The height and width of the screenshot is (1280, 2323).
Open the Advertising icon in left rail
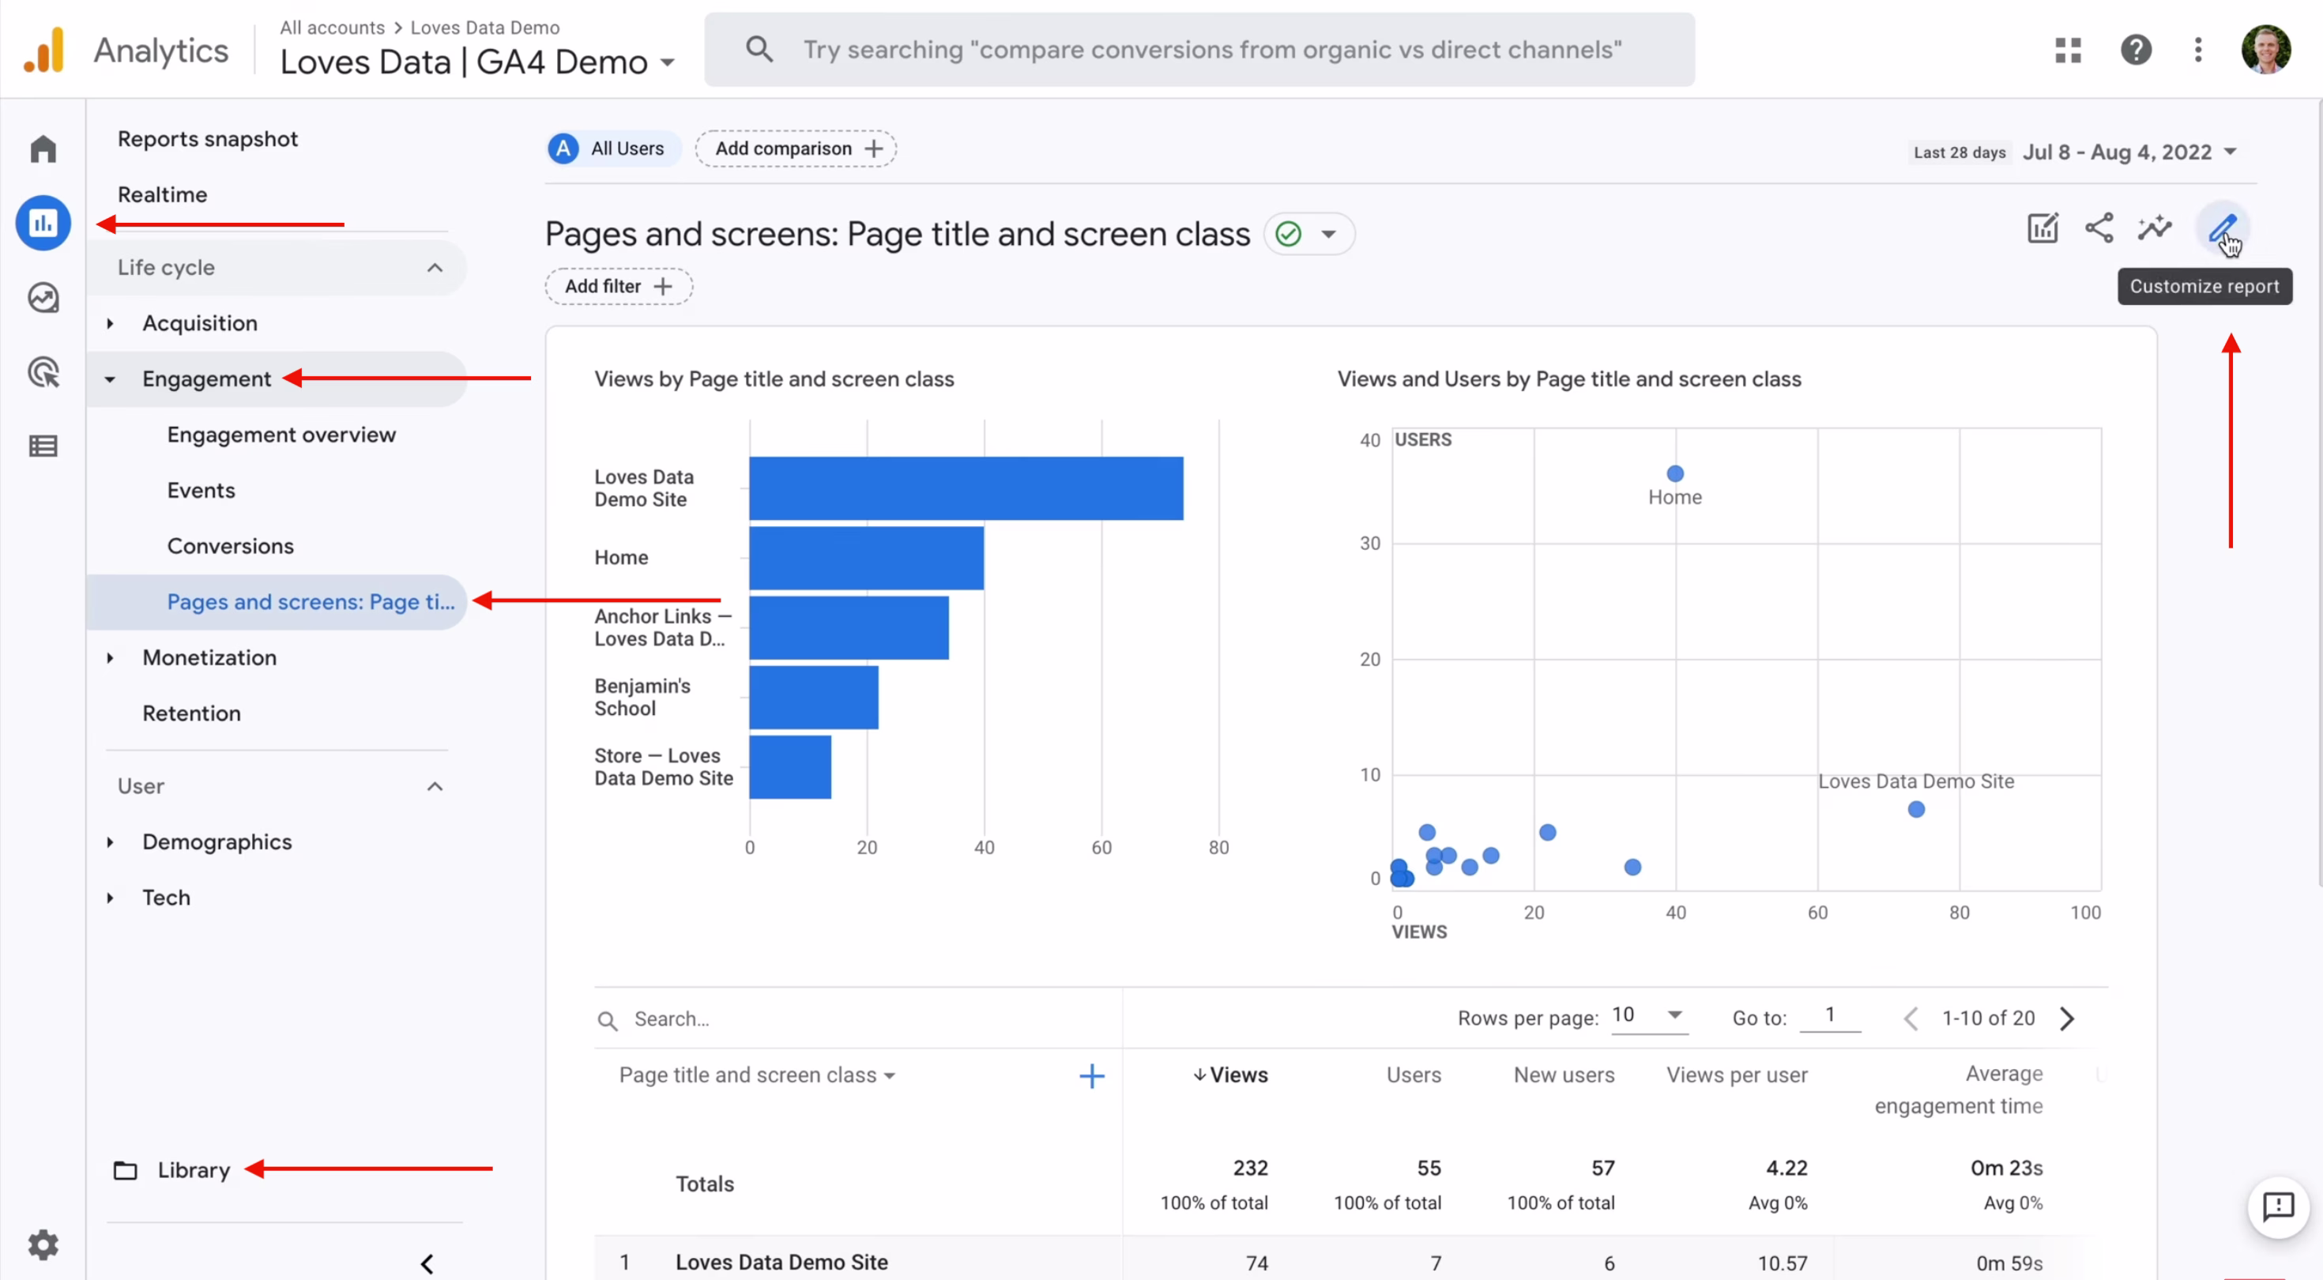coord(43,371)
